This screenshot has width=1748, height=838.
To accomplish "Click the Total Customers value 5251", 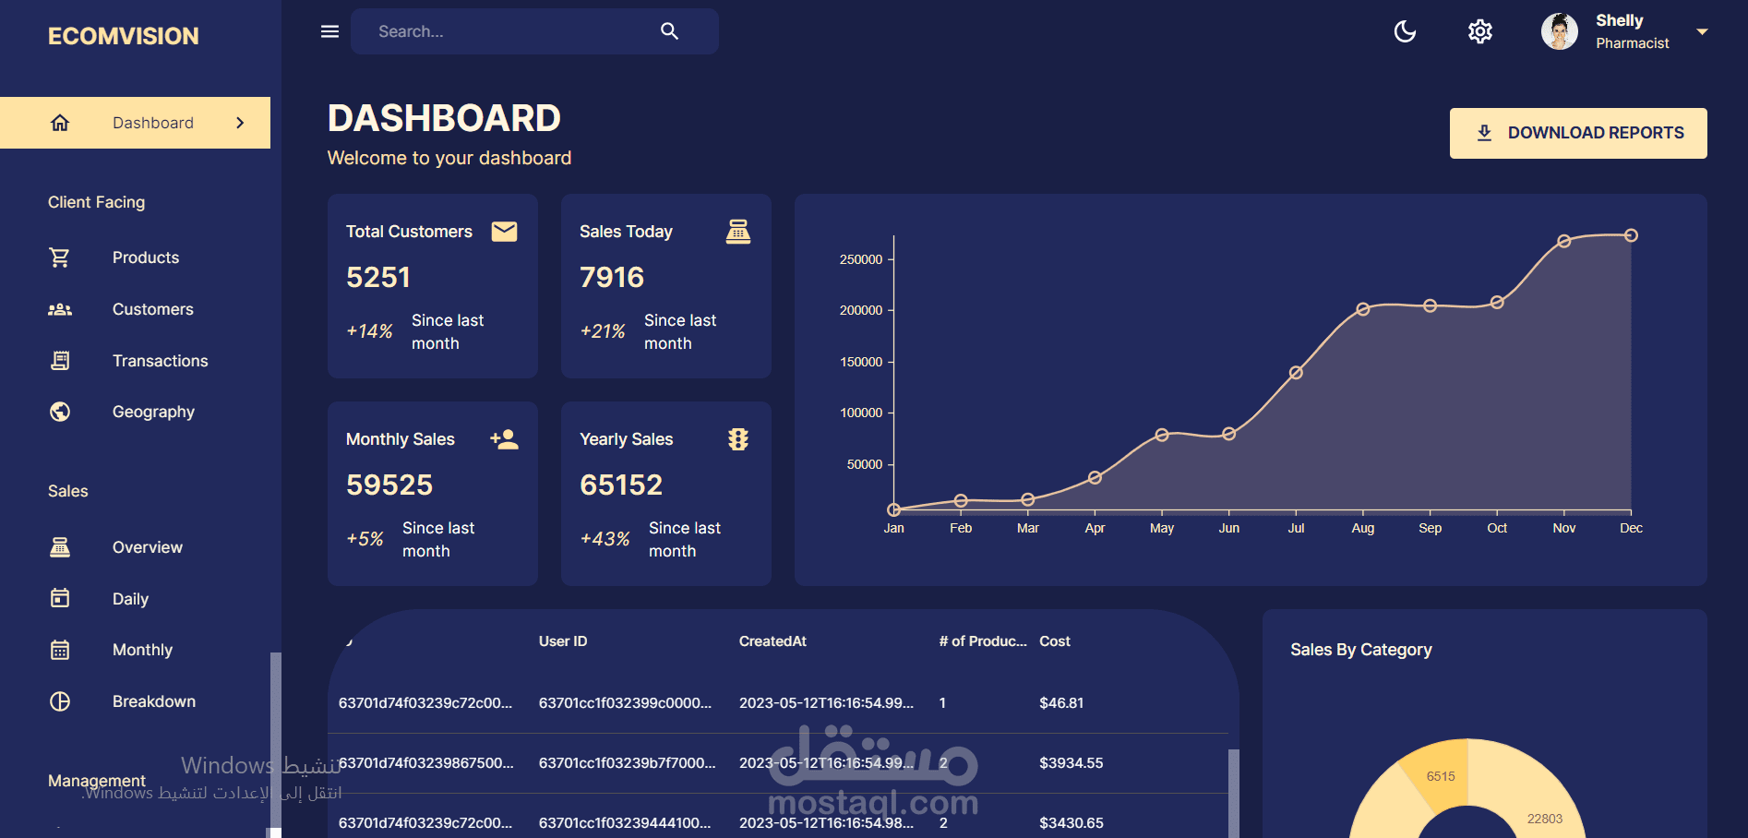I will (x=378, y=277).
